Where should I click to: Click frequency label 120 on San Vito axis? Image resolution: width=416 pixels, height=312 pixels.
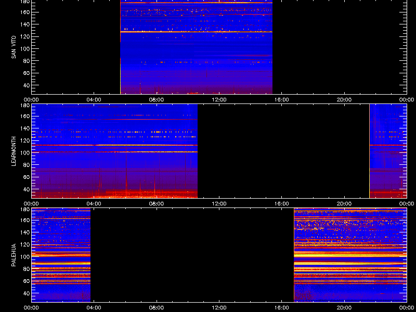pyautogui.click(x=25, y=36)
